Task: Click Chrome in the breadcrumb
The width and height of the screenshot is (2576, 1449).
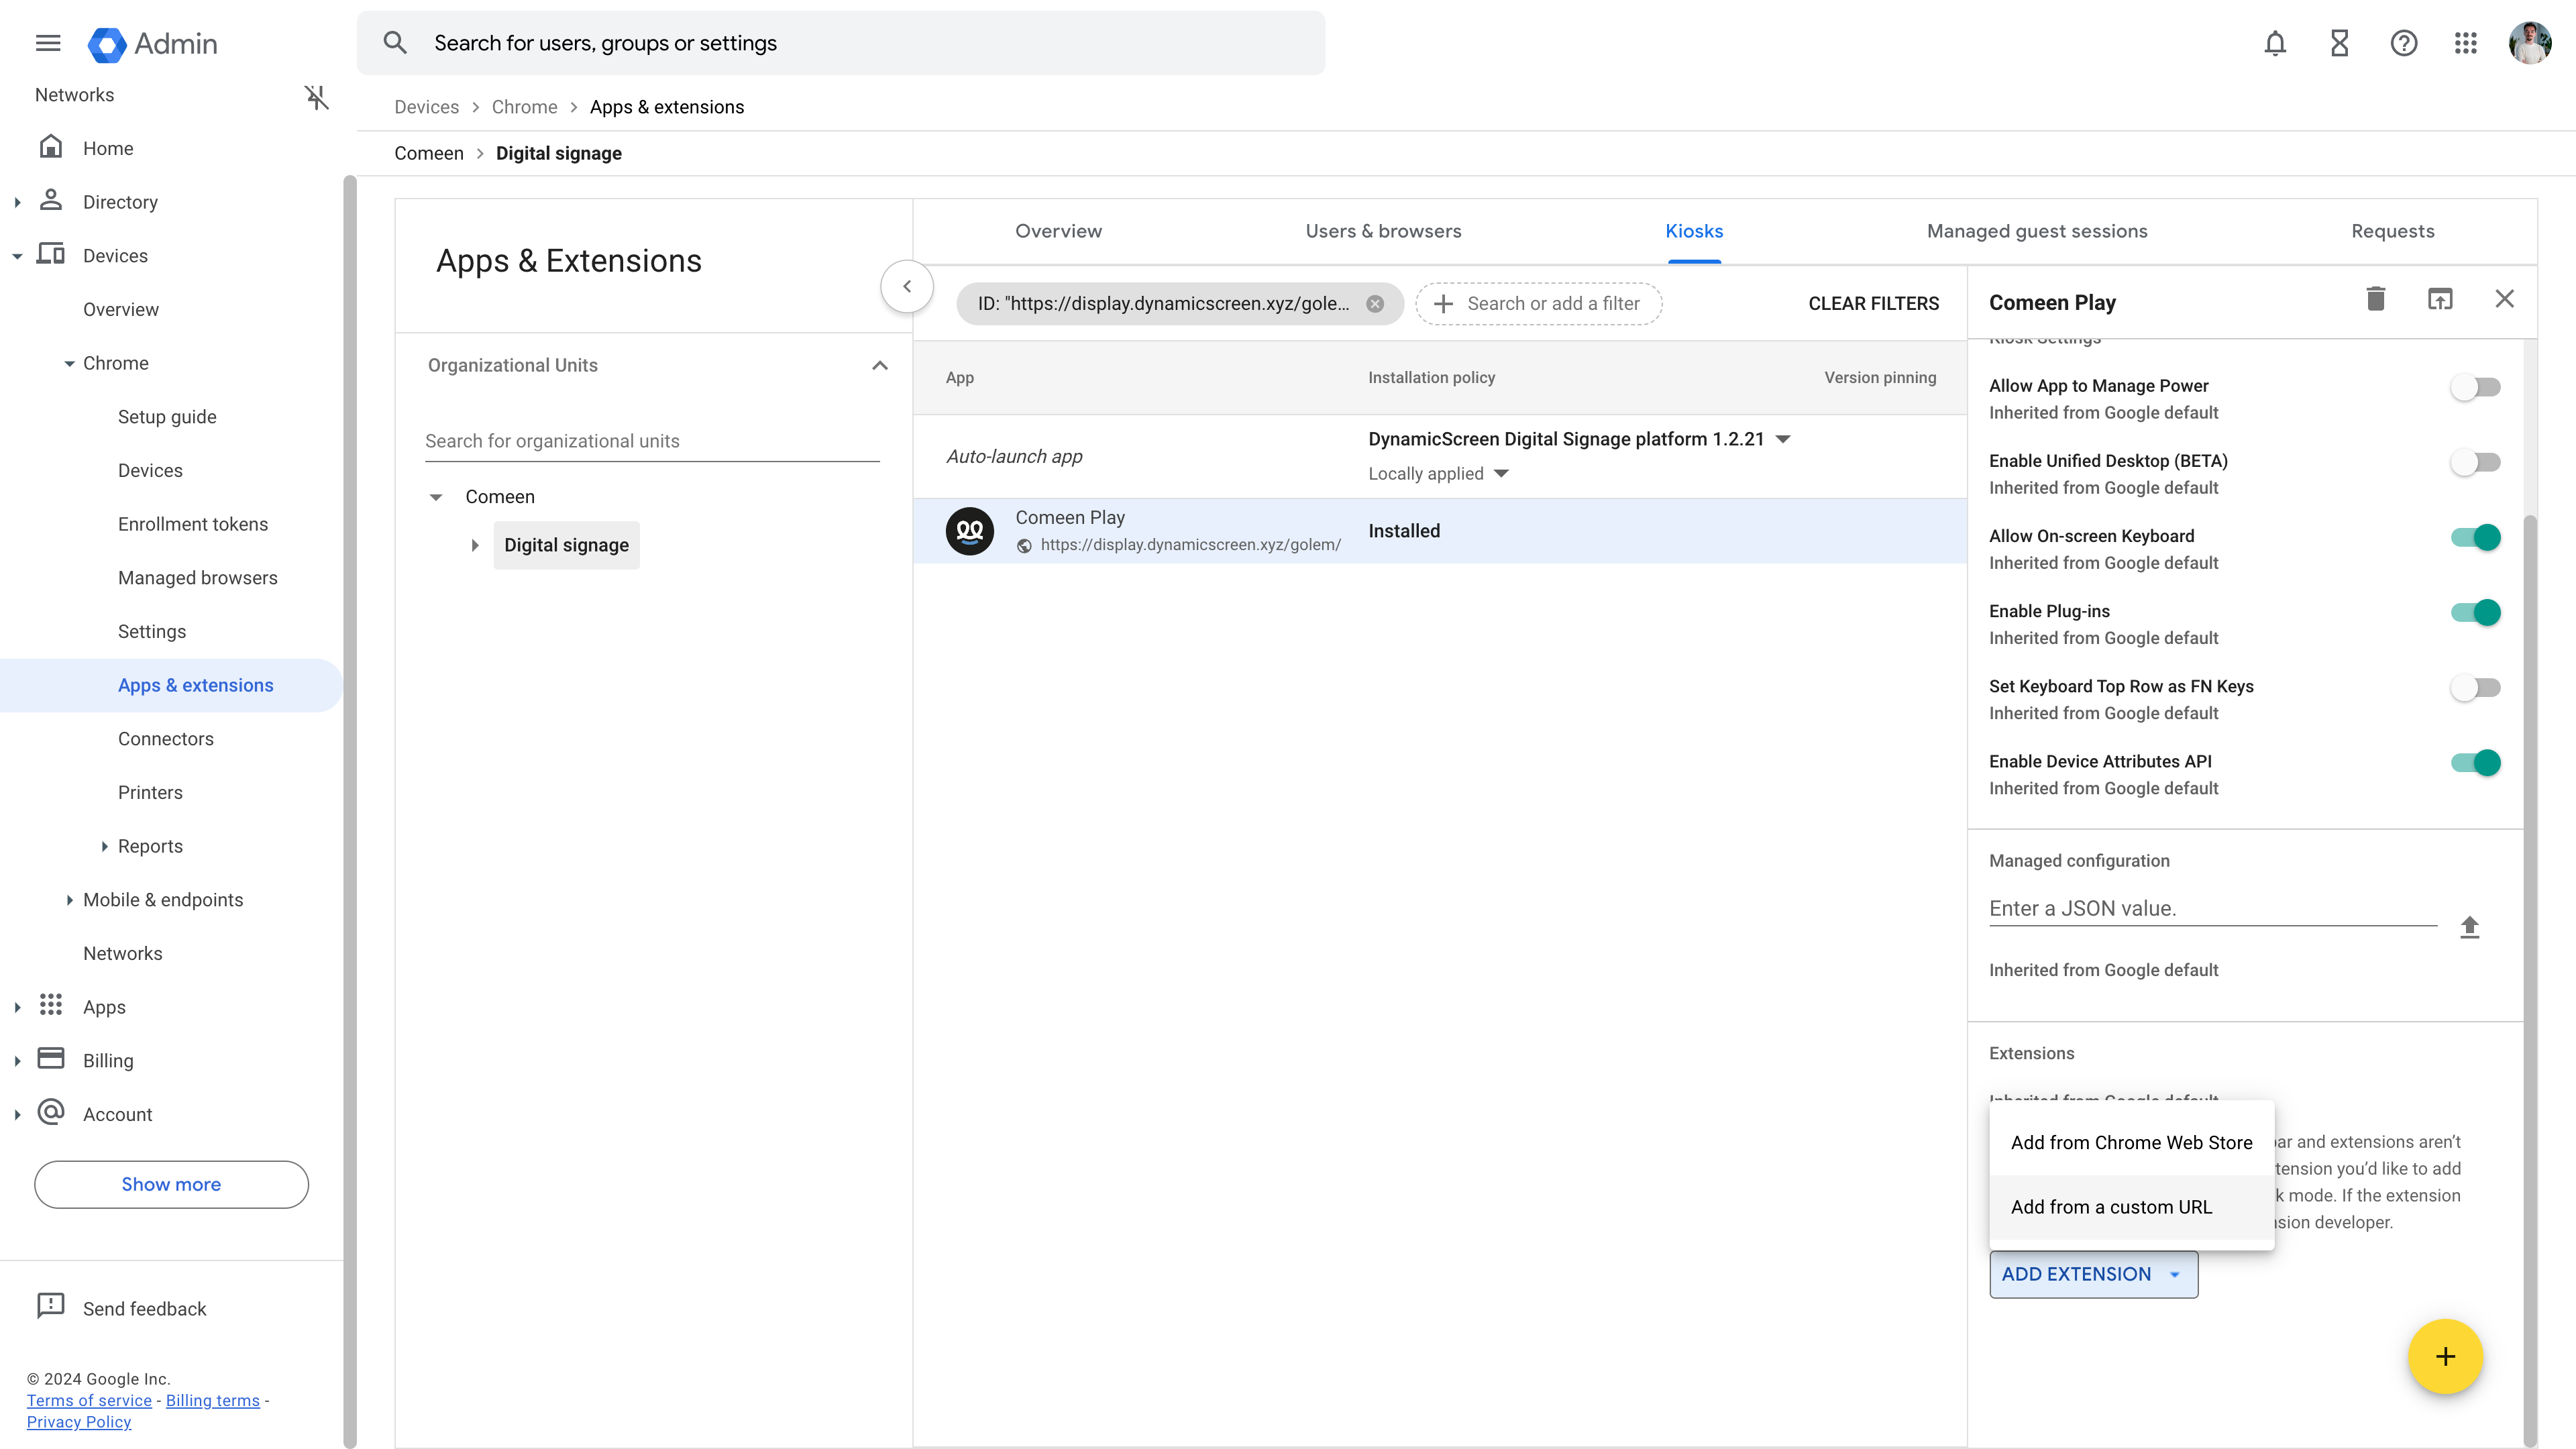Action: click(x=524, y=107)
